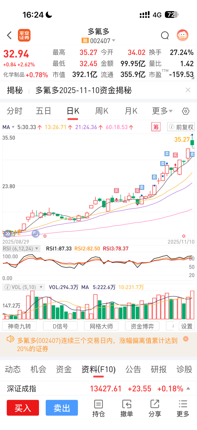This screenshot has height=430, width=197.
Task: Switch to the 分时 chart tab
Action: pyautogui.click(x=15, y=111)
